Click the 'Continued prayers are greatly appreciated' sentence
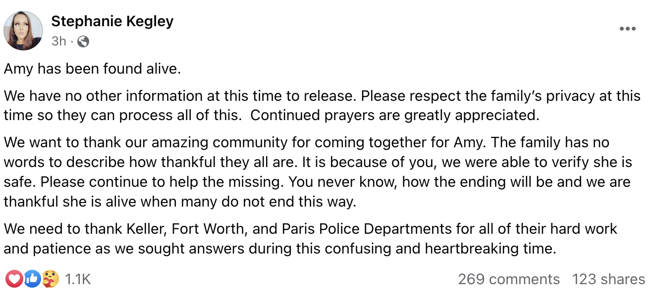The width and height of the screenshot is (654, 298). 395,115
